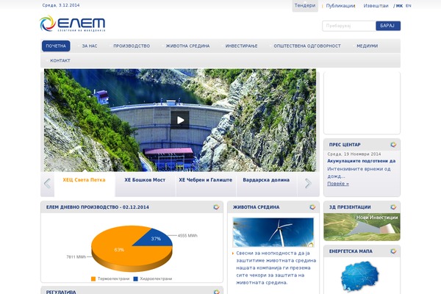
Task: Open the ОПШТЕСТВЕНА ОДГОВОРНОСТ menu
Action: coord(307,46)
